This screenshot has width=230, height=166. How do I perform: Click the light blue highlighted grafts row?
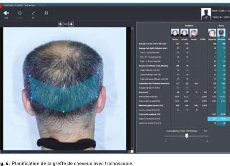tap(218, 119)
